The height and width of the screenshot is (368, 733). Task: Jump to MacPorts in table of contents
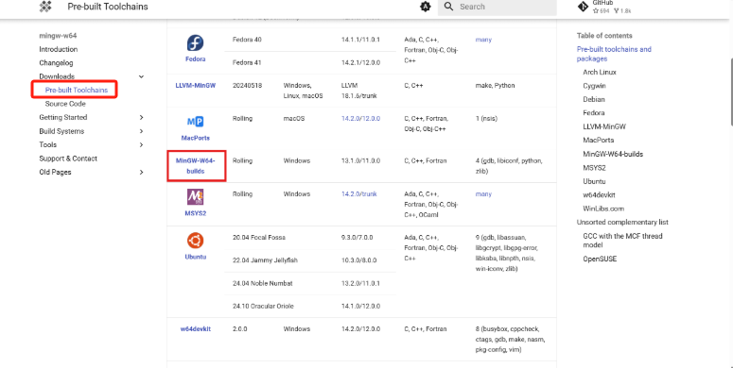tap(599, 140)
